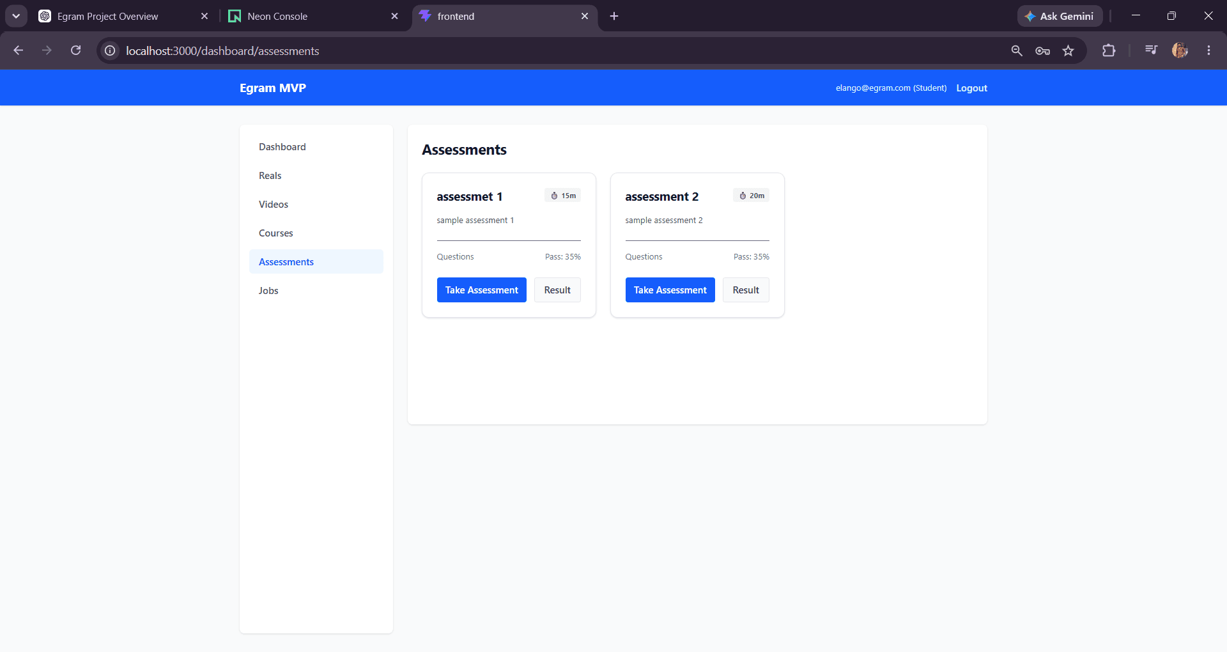Close the Egram Project Overview tab
Image resolution: width=1227 pixels, height=652 pixels.
204,16
